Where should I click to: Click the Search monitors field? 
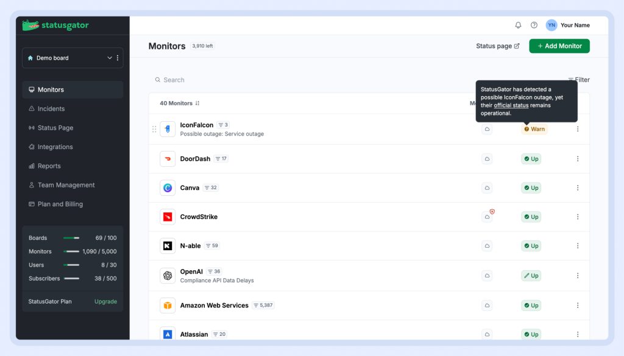pos(244,80)
